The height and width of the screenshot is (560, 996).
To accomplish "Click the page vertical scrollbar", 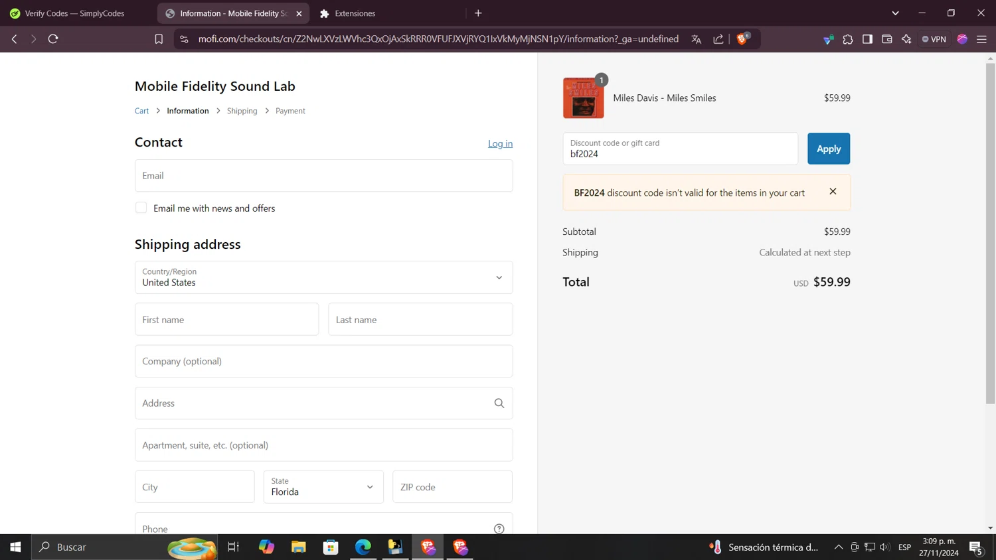I will click(990, 233).
